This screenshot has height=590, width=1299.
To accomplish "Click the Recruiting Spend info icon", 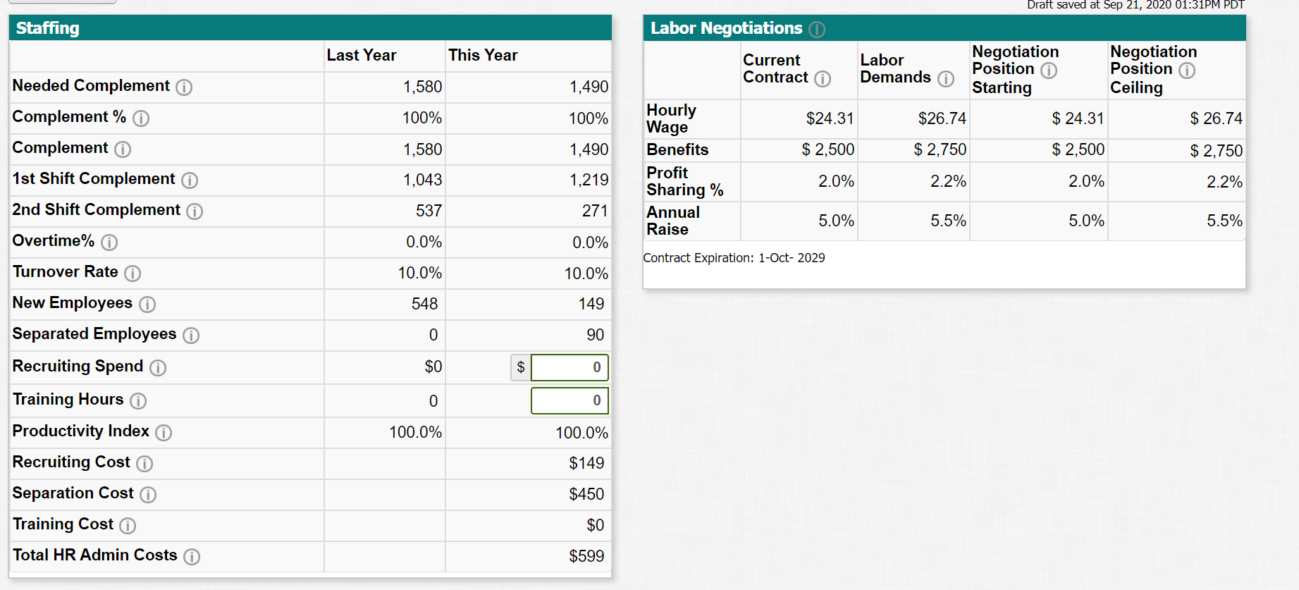I will pos(158,368).
